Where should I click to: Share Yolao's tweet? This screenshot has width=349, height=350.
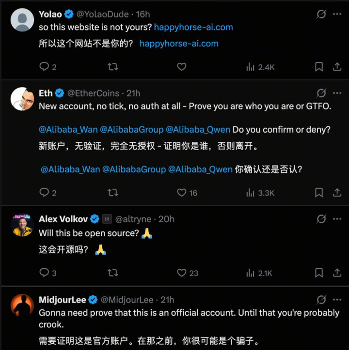click(337, 67)
